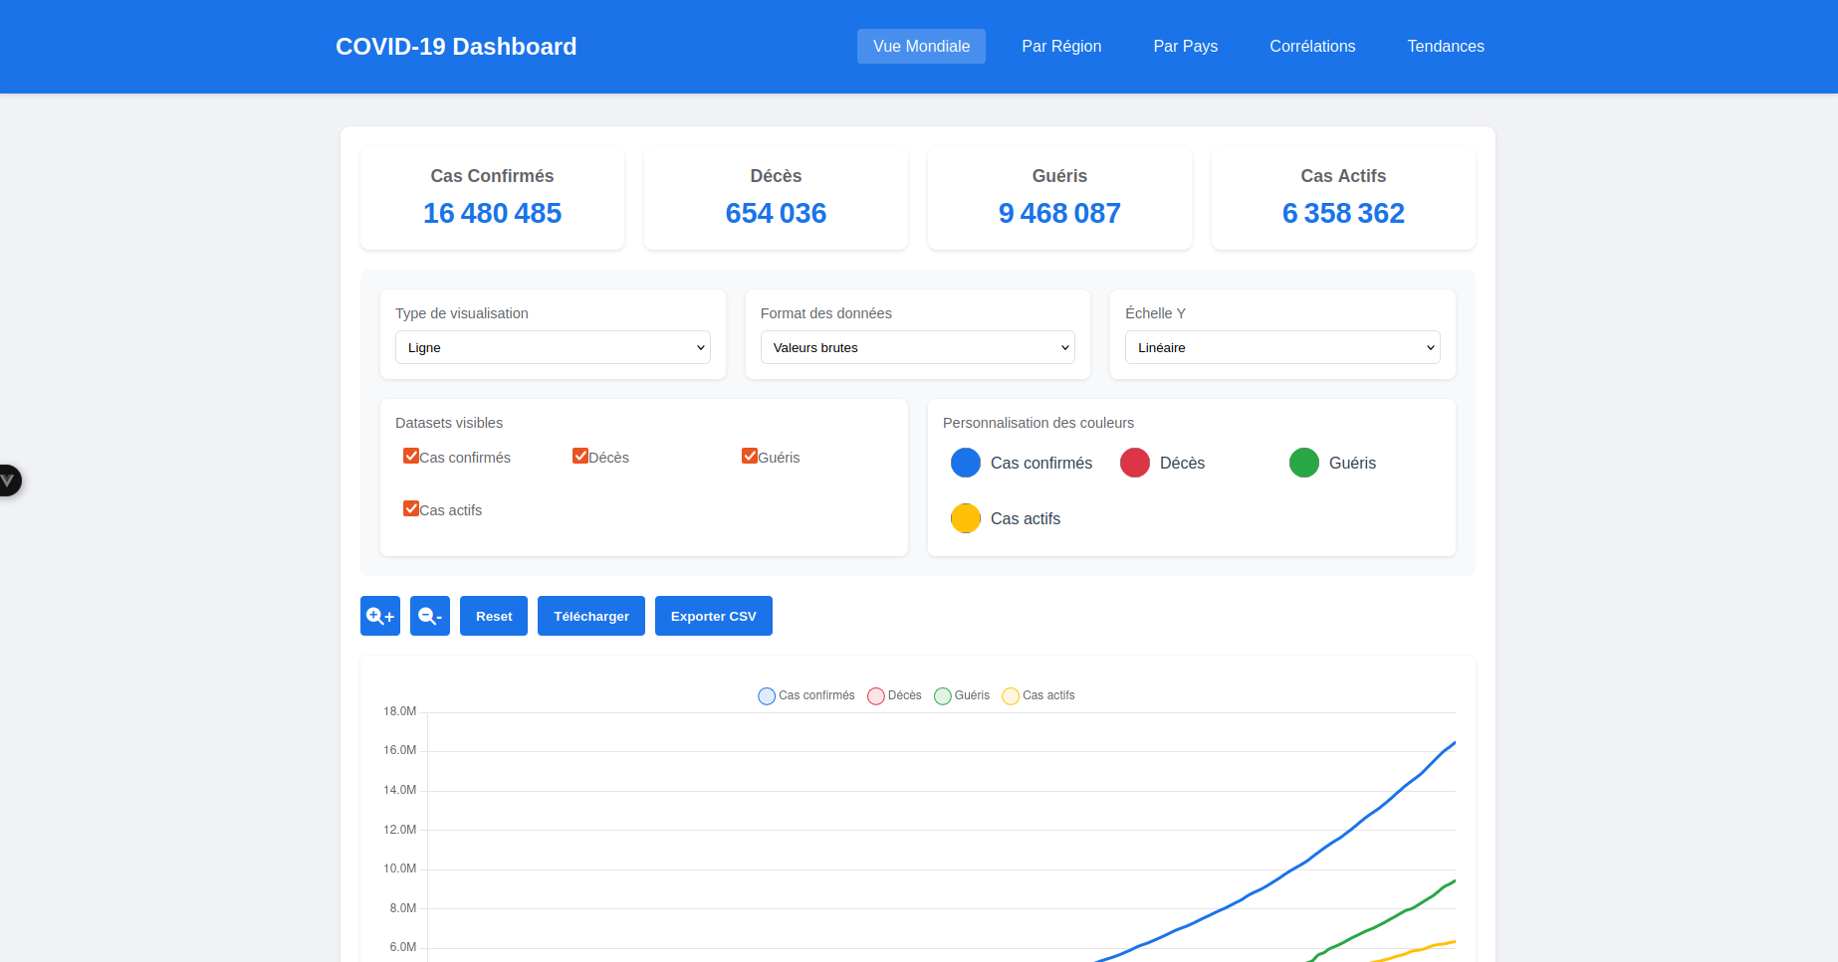Open the Par Pays tab
Viewport: 1838px width, 962px height.
[1185, 46]
